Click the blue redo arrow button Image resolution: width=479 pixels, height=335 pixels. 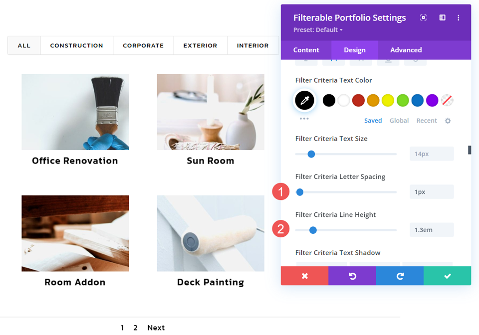400,276
